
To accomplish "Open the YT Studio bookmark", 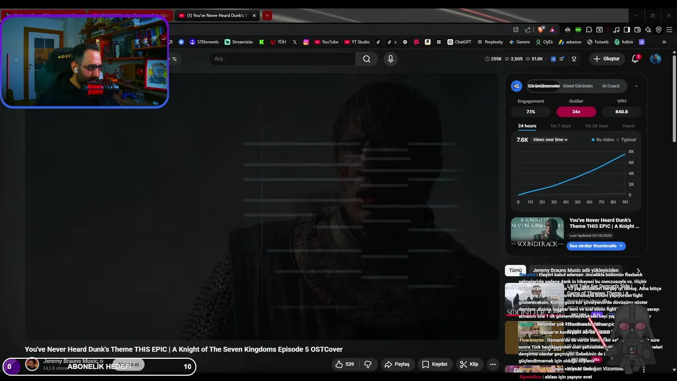I will pyautogui.click(x=357, y=42).
